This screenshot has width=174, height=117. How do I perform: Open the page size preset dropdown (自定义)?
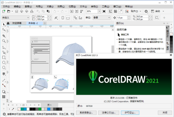(14, 18)
